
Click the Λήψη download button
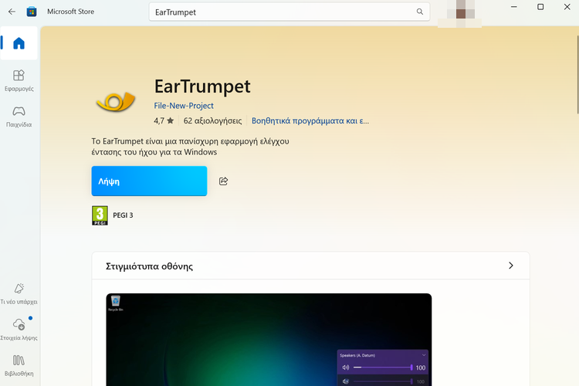(x=149, y=181)
